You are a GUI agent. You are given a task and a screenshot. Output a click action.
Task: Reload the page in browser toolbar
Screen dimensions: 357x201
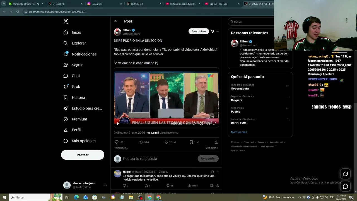18,12
